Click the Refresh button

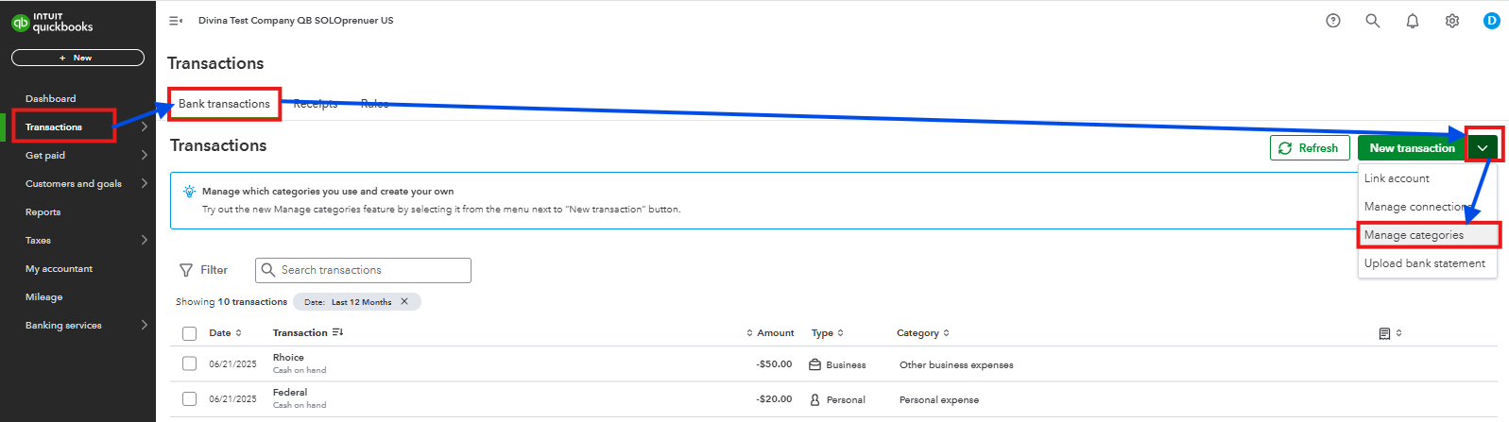point(1310,148)
